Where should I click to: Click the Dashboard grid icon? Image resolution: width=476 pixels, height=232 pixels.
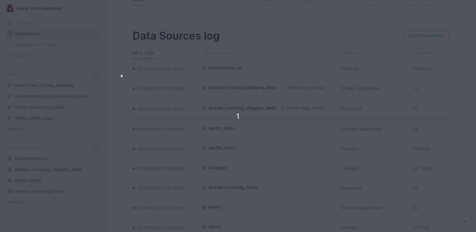coord(10,34)
